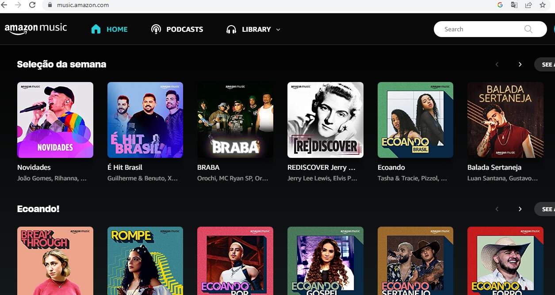Click See All for Ecoando! section

pos(545,209)
